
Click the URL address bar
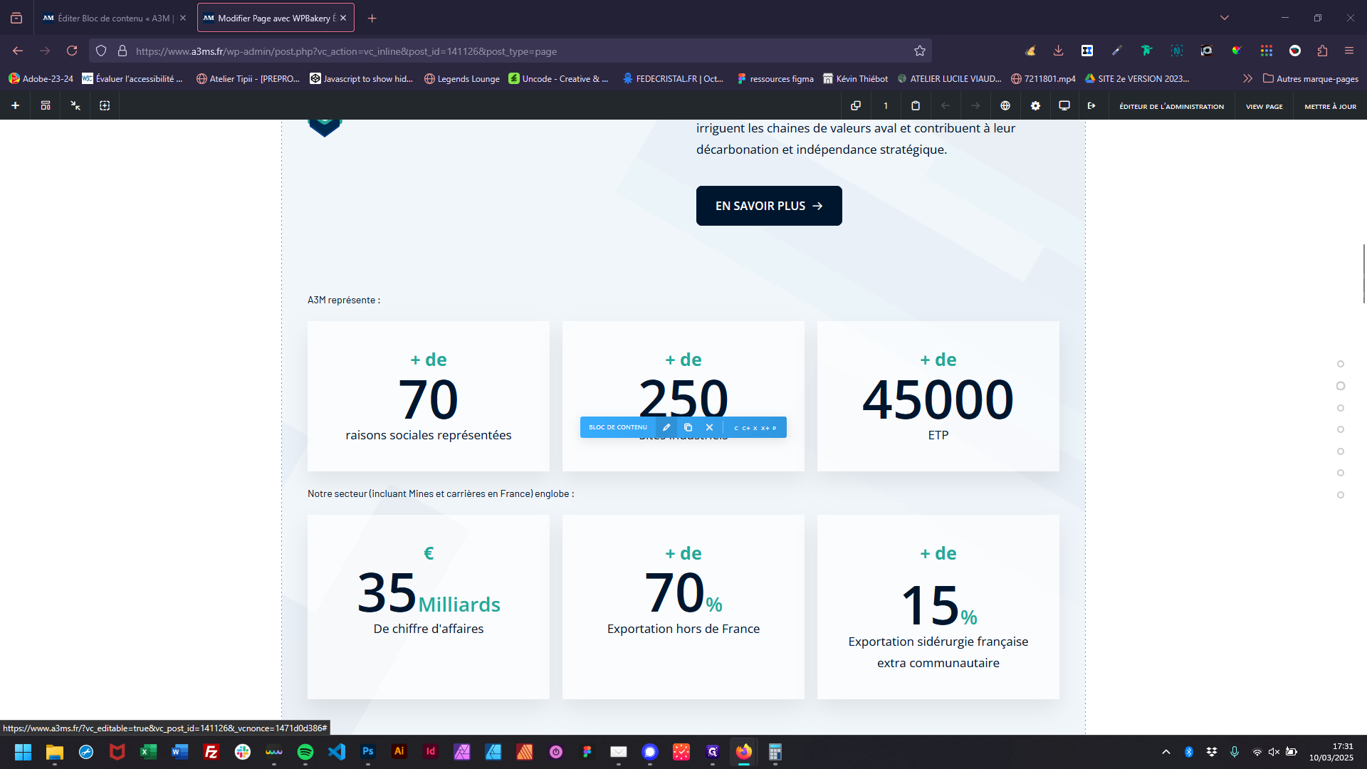510,51
